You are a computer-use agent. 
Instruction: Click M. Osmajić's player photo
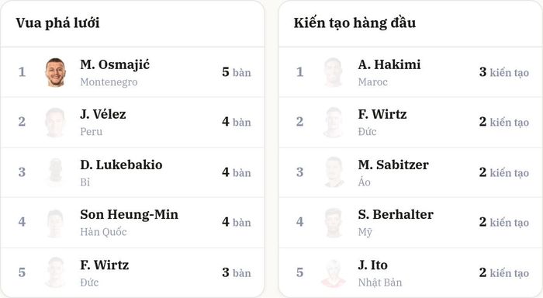(x=55, y=72)
